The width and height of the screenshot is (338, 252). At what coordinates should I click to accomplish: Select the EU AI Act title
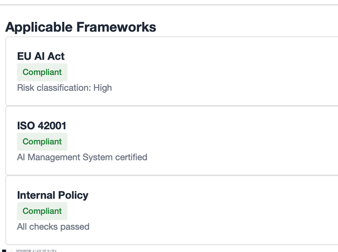(41, 56)
